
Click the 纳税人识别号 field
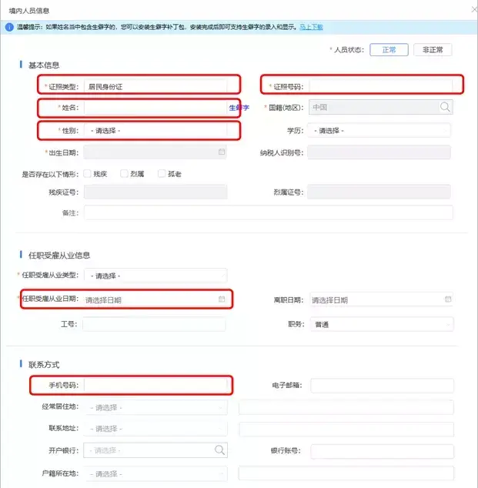379,152
